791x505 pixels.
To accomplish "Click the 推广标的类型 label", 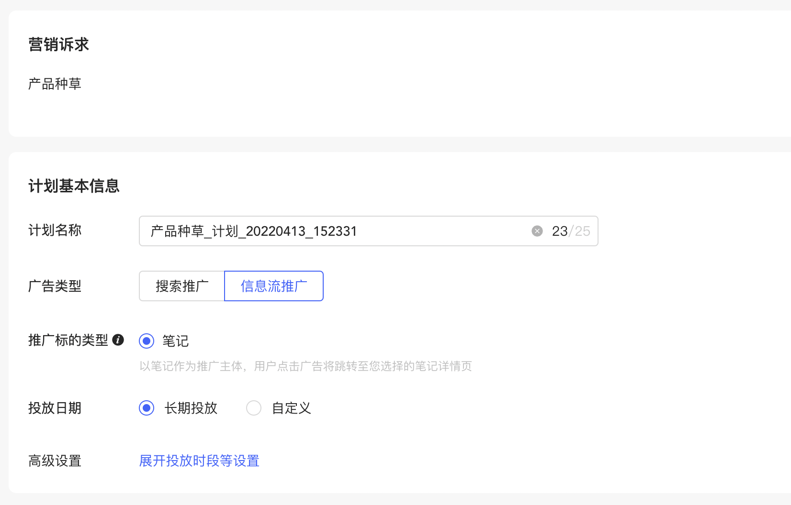I will (68, 340).
